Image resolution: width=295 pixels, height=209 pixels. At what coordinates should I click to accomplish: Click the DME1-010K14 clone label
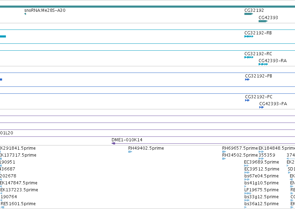127,140
